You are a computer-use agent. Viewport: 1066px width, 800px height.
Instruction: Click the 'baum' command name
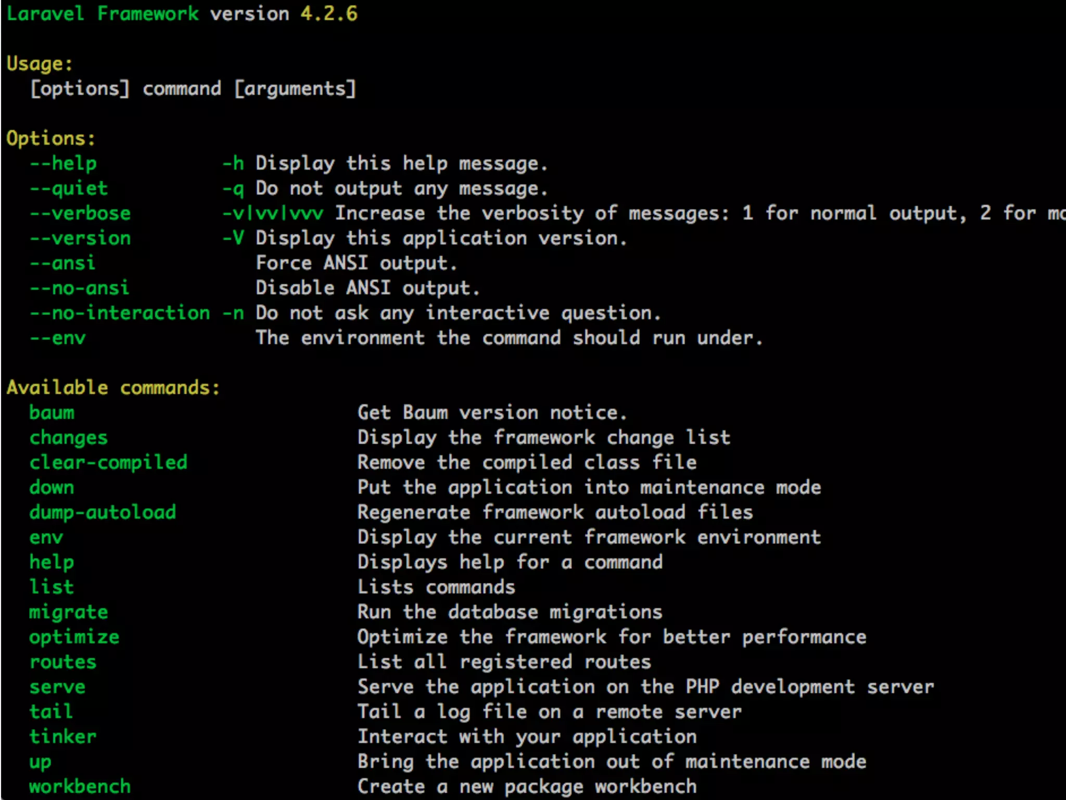pyautogui.click(x=52, y=413)
